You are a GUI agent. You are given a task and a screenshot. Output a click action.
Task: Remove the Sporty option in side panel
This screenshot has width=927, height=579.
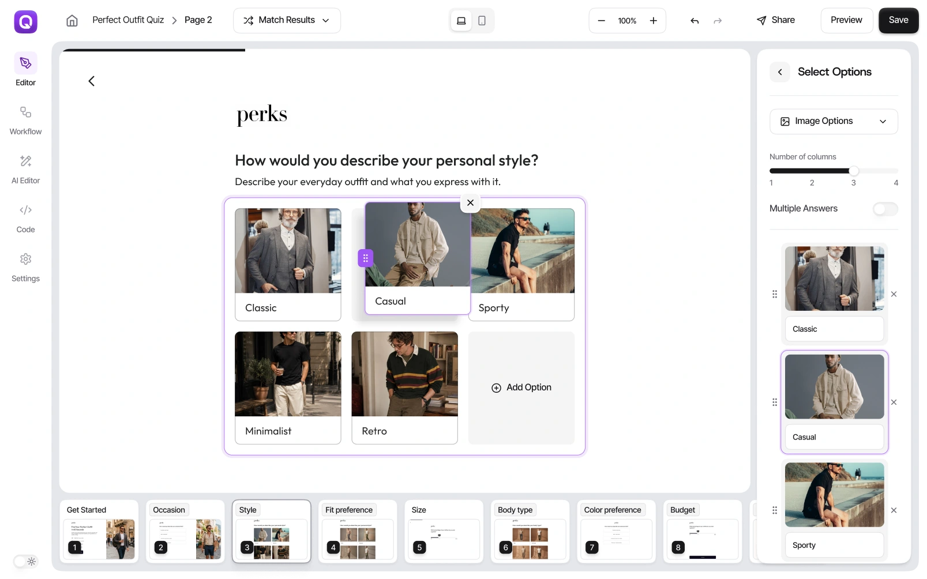[894, 510]
